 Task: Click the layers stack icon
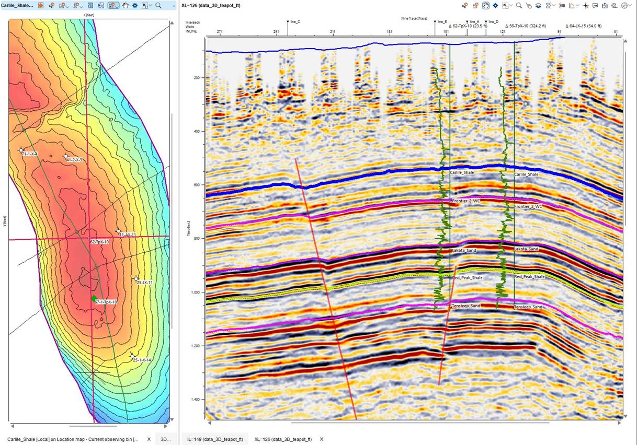coord(539,6)
